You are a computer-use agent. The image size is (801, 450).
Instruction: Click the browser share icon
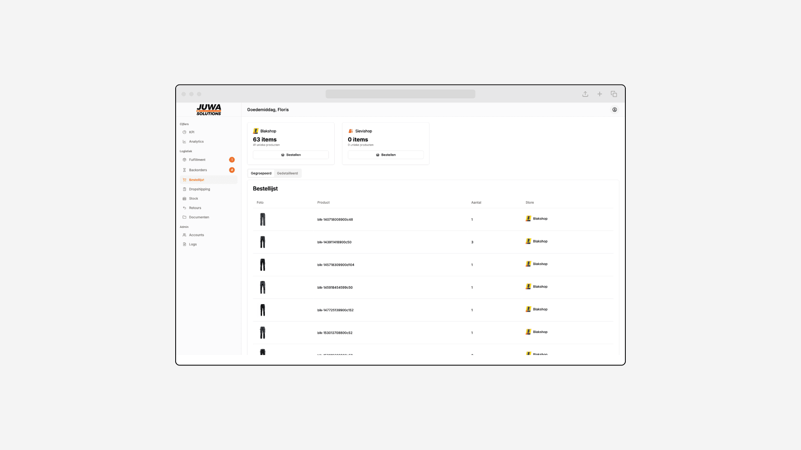(585, 94)
